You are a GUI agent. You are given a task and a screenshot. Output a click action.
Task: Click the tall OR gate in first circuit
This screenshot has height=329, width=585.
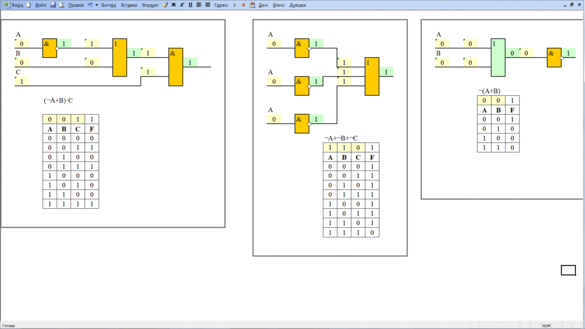point(119,58)
